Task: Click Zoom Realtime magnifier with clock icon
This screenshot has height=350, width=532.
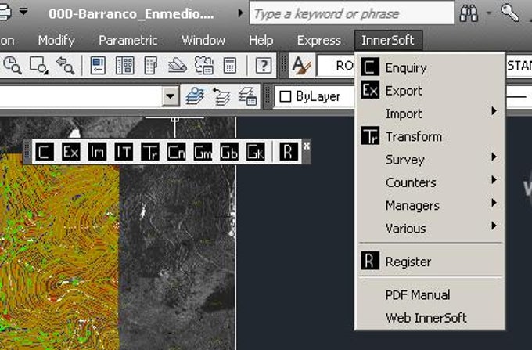Action: coord(12,65)
